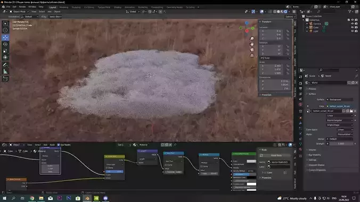Open the File menu
The image size is (360, 202).
tap(9, 7)
